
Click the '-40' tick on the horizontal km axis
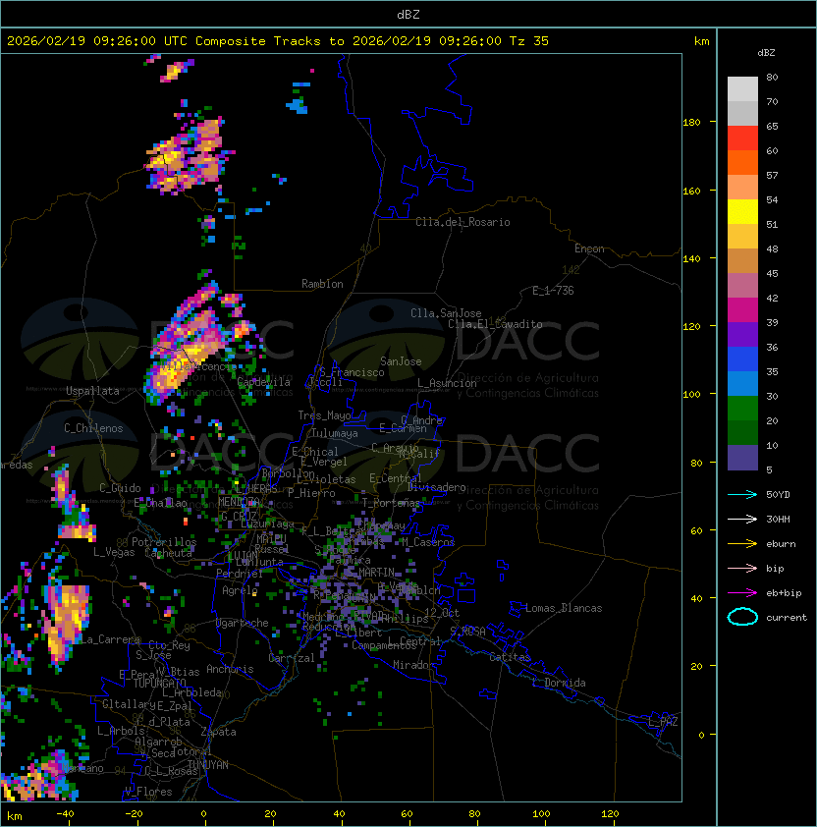click(x=65, y=814)
